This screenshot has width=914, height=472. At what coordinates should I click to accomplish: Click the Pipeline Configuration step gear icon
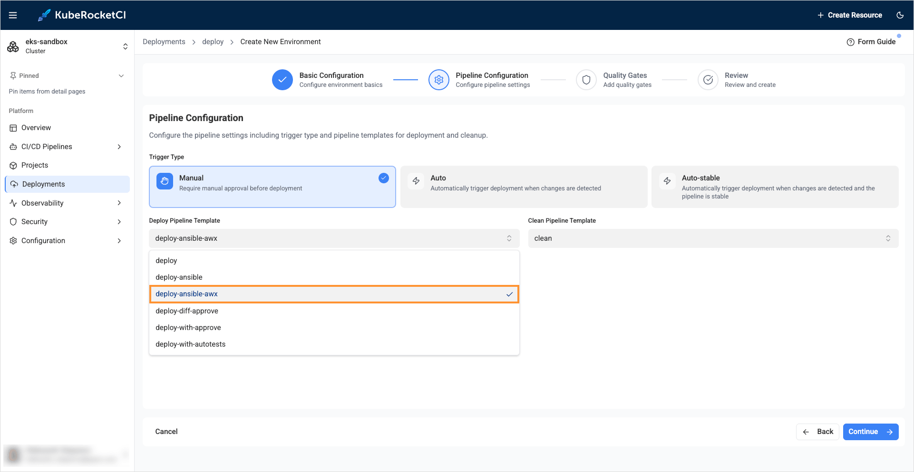coord(439,80)
